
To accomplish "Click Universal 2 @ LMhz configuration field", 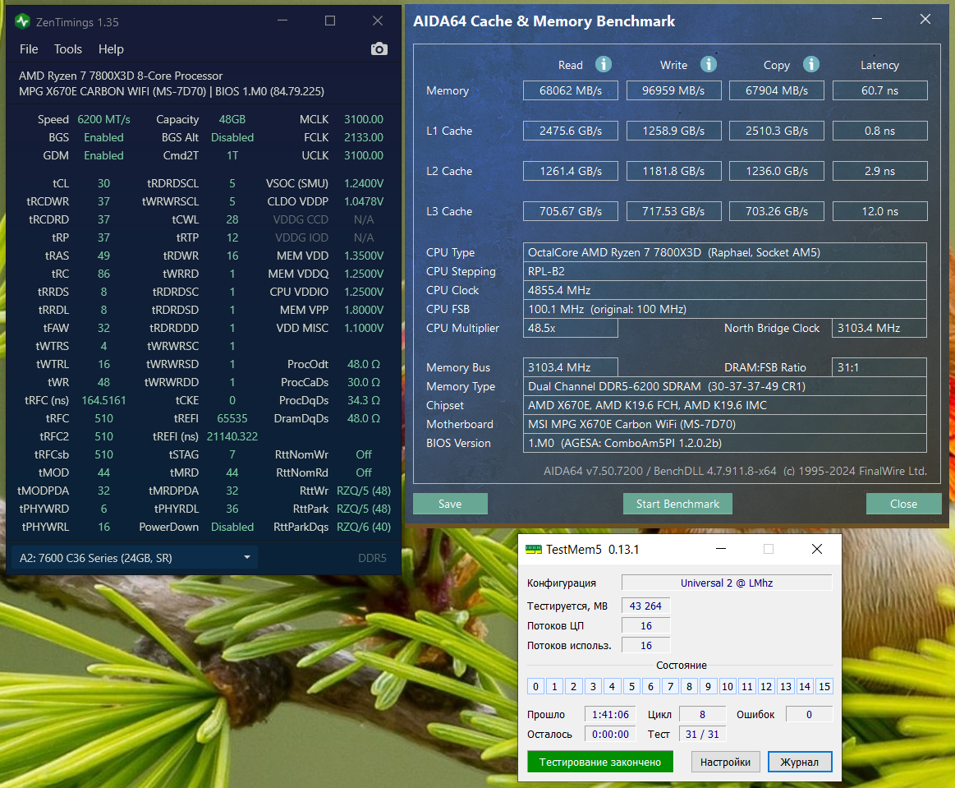I will pos(727,583).
